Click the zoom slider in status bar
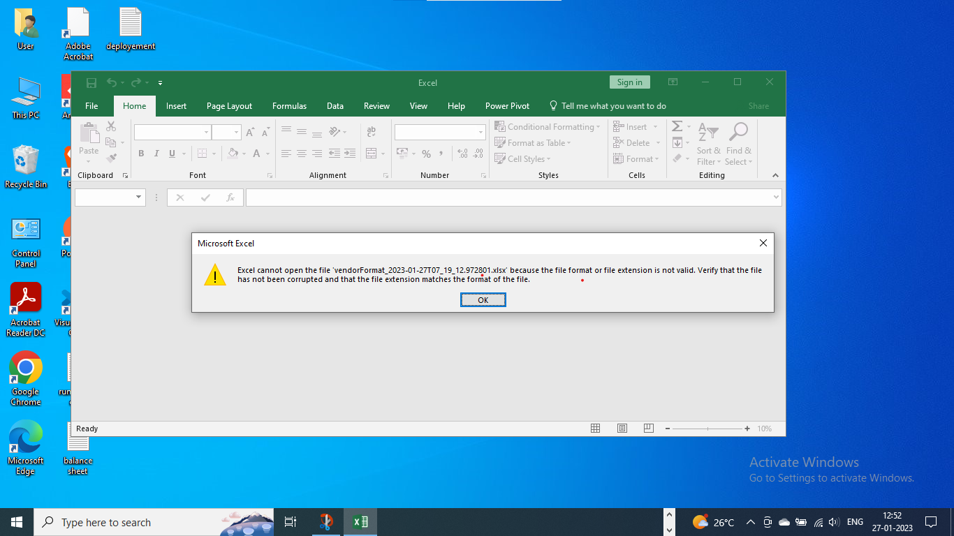The width and height of the screenshot is (954, 536). (x=707, y=429)
